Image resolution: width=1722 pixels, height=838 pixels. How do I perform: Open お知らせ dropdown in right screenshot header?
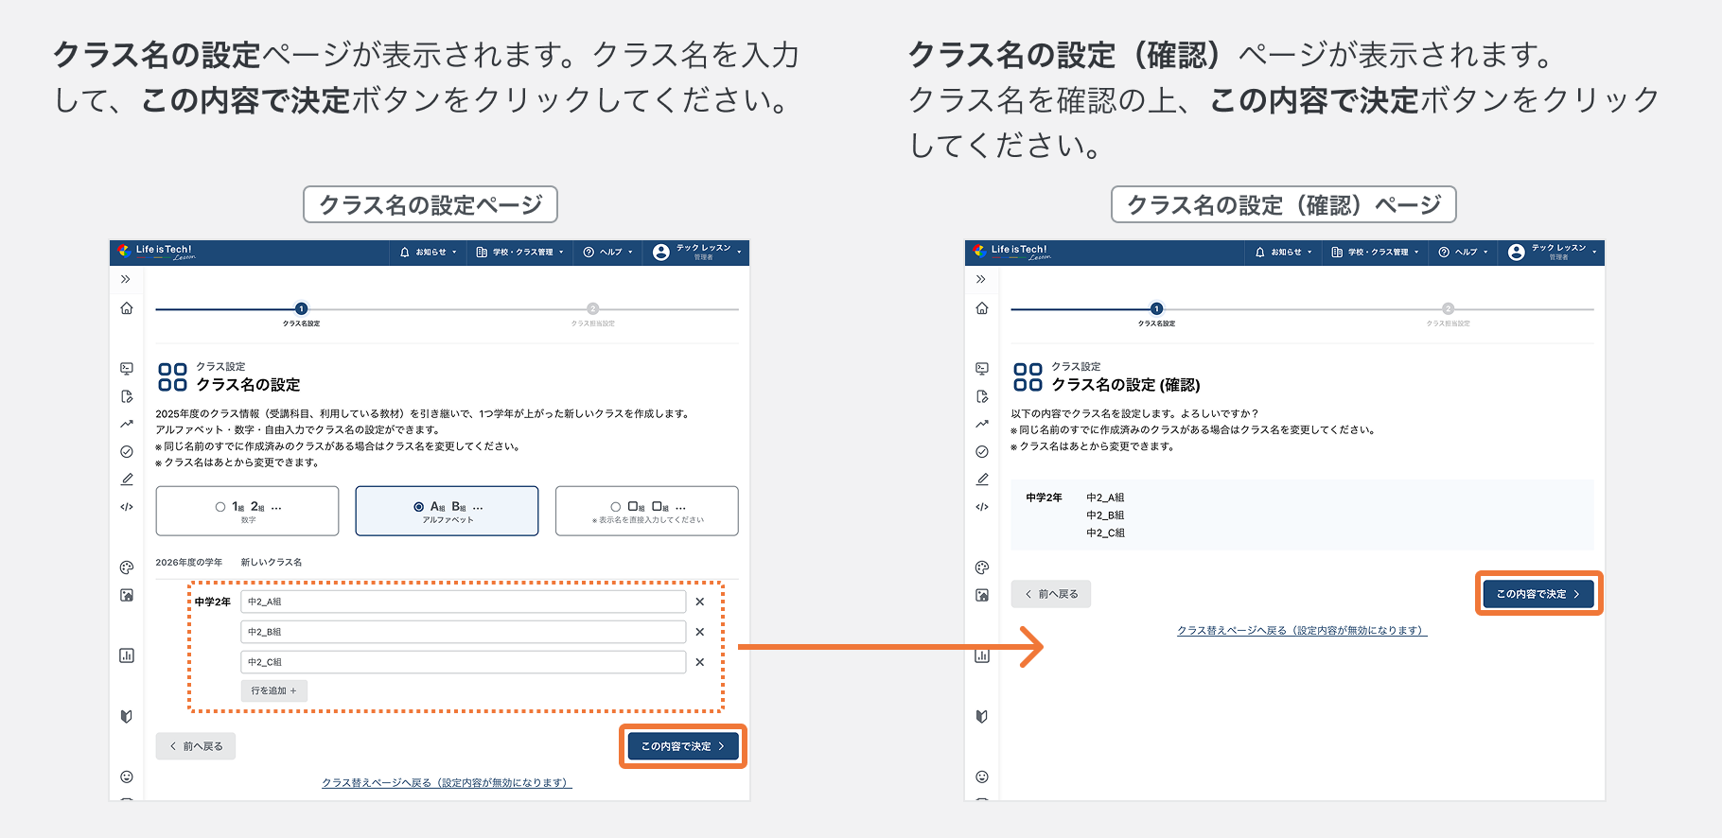tap(1284, 253)
